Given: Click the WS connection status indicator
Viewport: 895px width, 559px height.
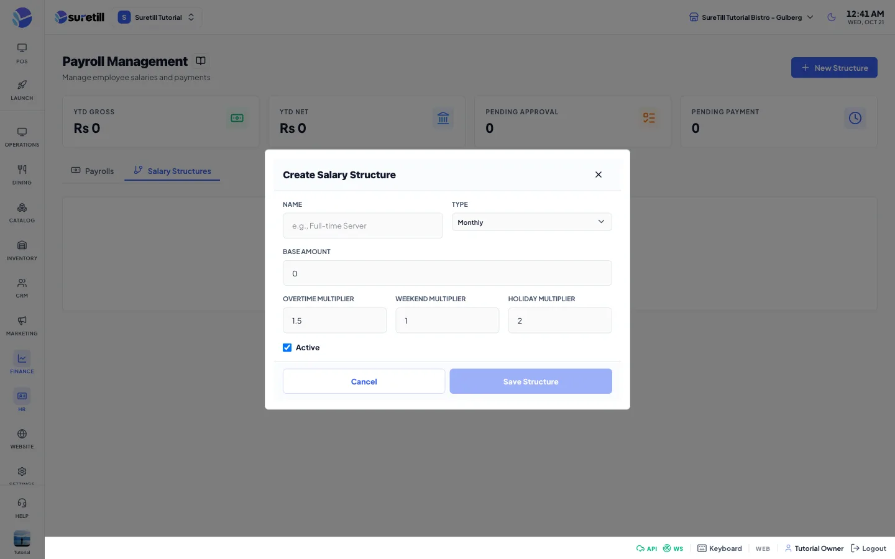Looking at the screenshot, I should pos(673,548).
